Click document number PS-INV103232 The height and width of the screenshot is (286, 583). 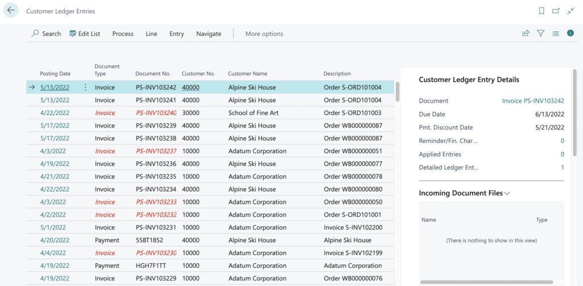(x=156, y=215)
